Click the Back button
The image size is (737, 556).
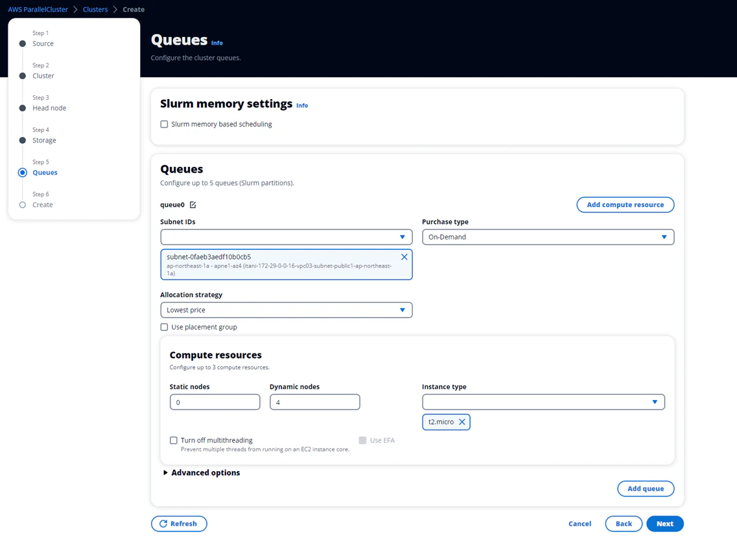point(624,524)
